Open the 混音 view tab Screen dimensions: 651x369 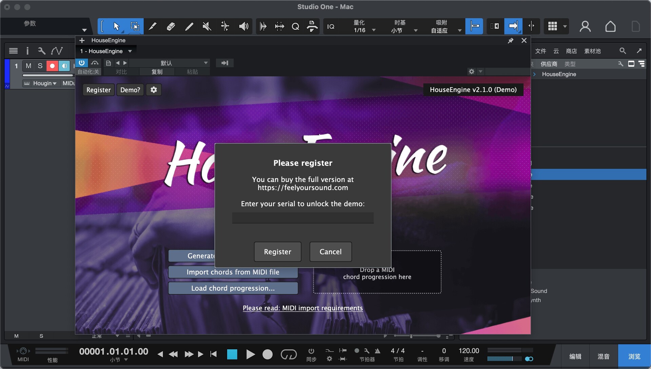(x=604, y=356)
